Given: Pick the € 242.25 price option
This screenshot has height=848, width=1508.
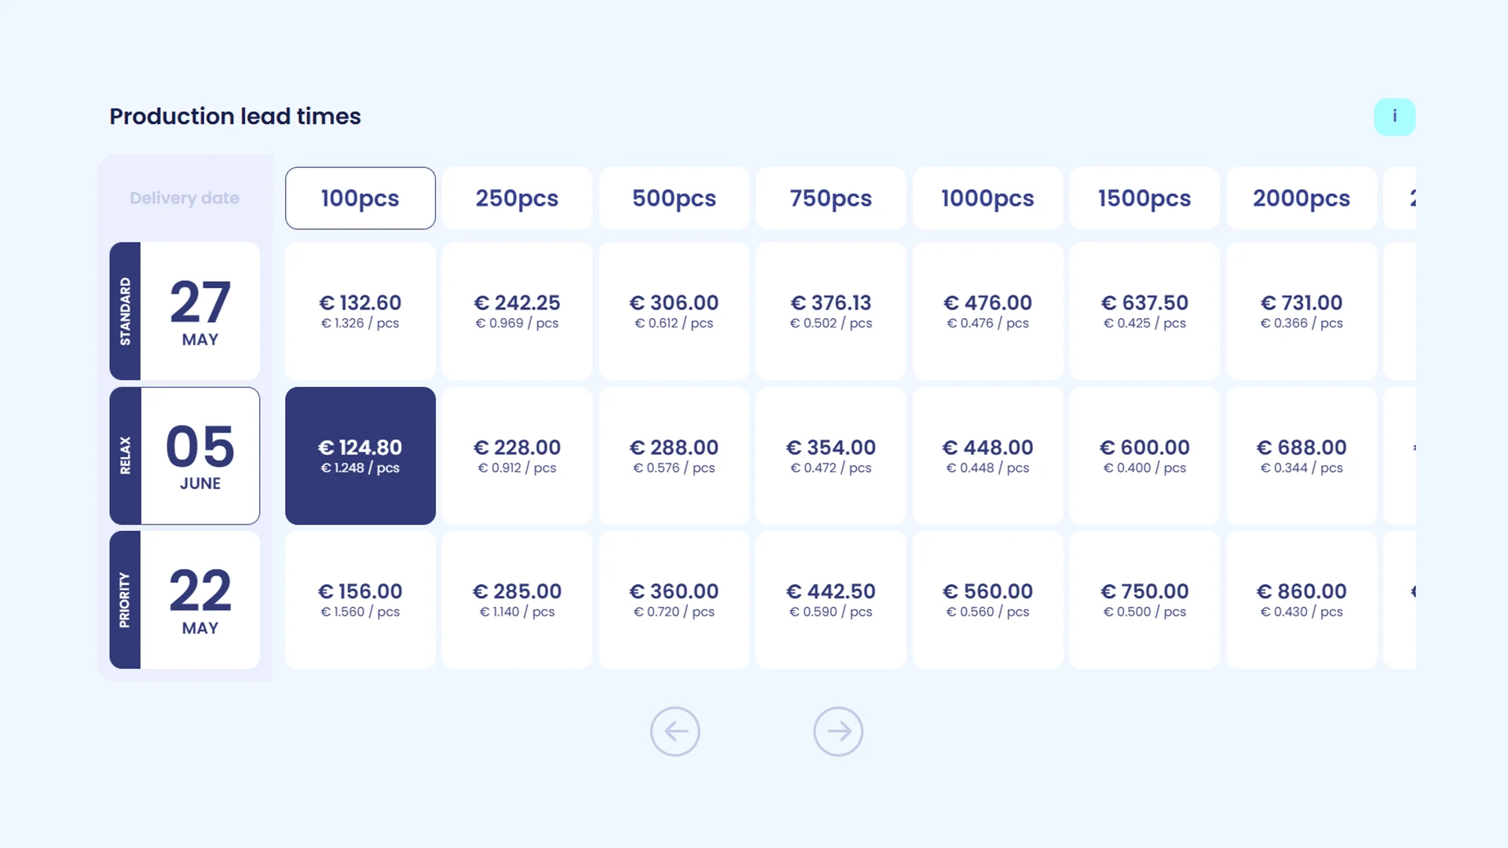Looking at the screenshot, I should 517,311.
